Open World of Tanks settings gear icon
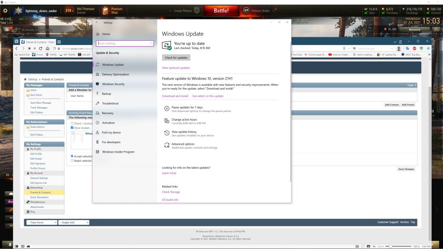 pos(5,11)
